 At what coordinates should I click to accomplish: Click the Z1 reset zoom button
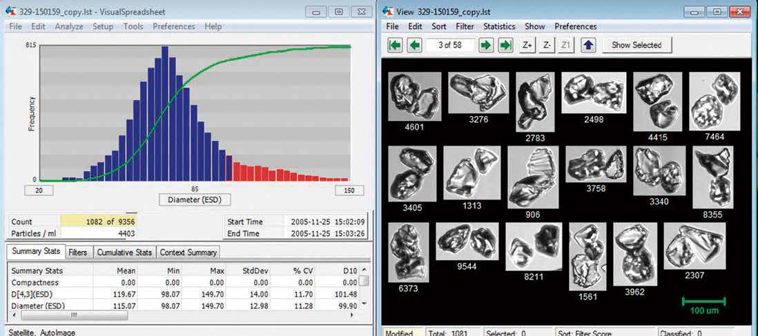(566, 46)
